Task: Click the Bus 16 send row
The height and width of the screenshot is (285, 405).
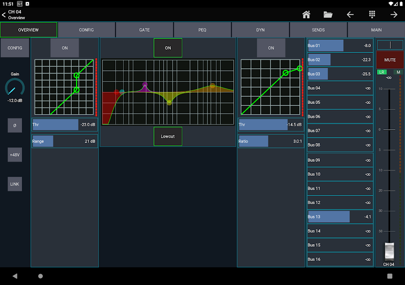Action: 340,259
